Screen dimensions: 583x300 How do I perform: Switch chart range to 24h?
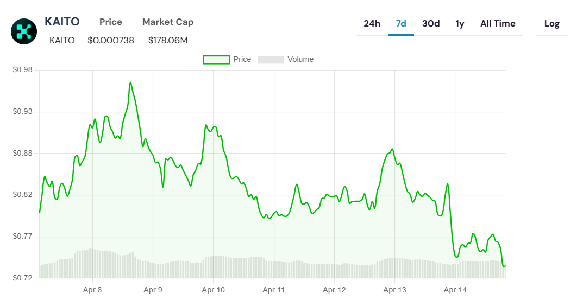(x=372, y=24)
